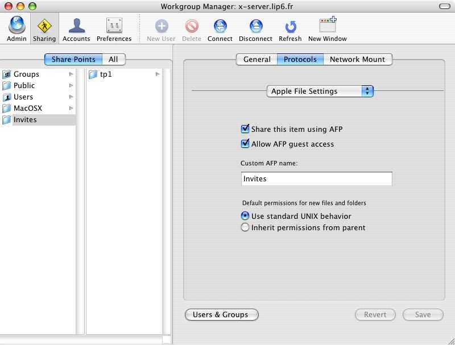Switch to the Network Mount tab
This screenshot has width=455, height=345.
pos(357,59)
